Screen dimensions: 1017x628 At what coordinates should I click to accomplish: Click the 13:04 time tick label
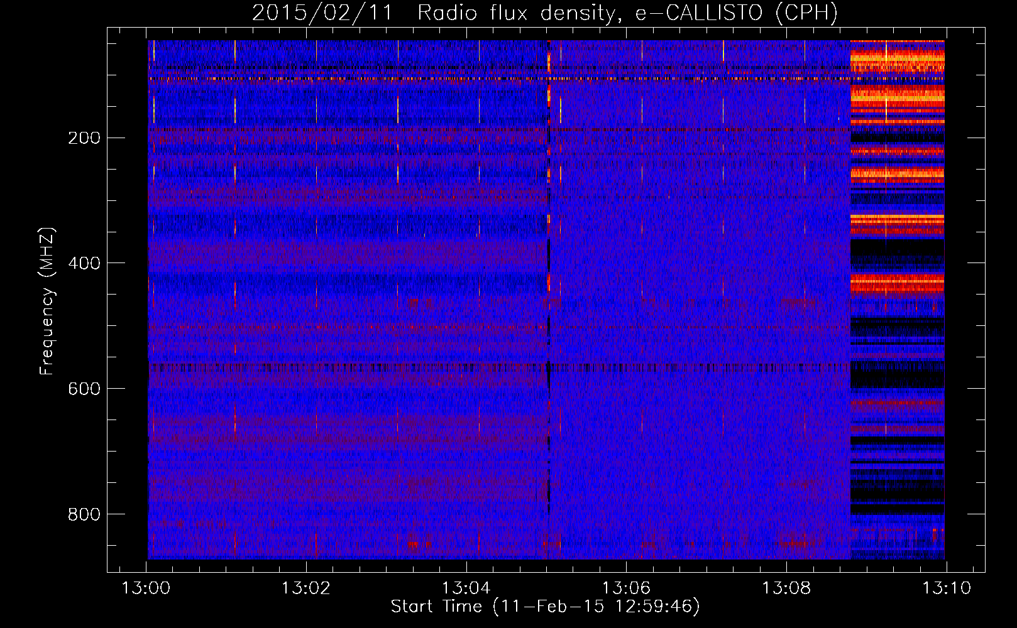(x=466, y=588)
